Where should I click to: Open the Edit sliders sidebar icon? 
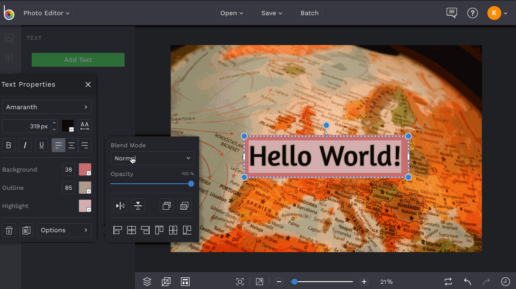(9, 57)
